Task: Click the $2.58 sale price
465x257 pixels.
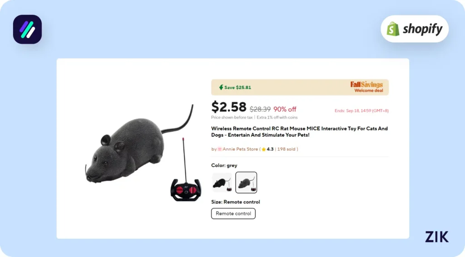Action: 229,107
